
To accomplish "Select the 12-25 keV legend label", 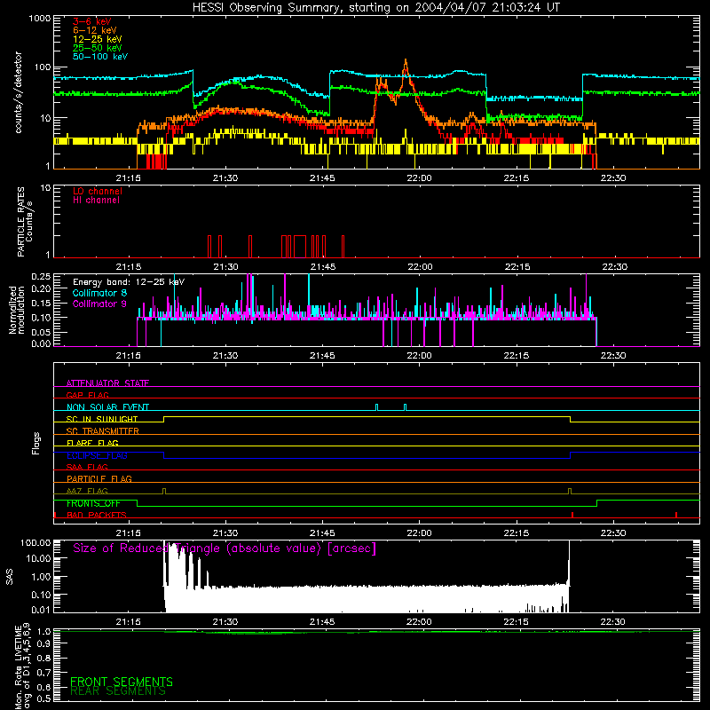I will point(98,39).
